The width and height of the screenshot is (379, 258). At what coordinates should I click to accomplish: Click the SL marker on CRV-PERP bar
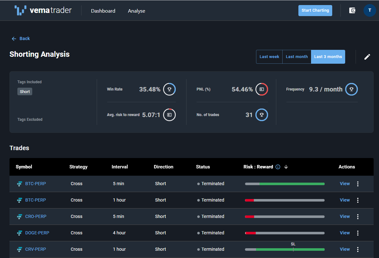(293, 244)
